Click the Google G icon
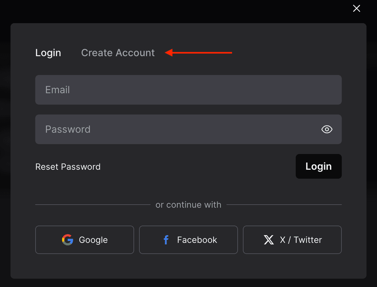The height and width of the screenshot is (287, 377). click(x=67, y=239)
